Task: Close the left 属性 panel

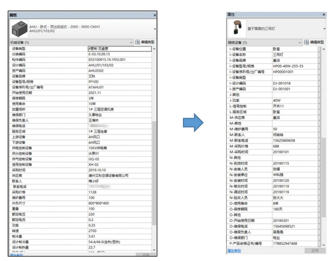Action: 155,15
